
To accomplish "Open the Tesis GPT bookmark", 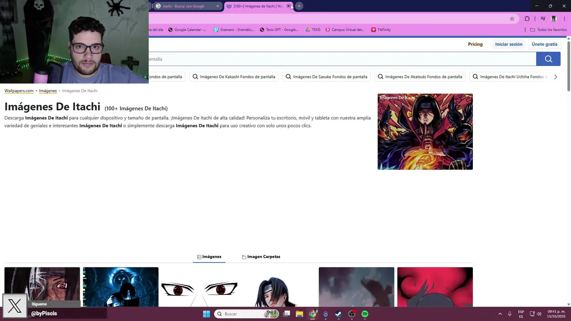I will tap(279, 30).
